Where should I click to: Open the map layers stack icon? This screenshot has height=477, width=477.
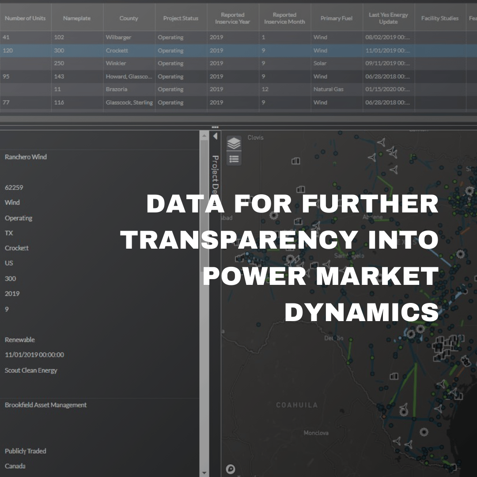pos(234,143)
